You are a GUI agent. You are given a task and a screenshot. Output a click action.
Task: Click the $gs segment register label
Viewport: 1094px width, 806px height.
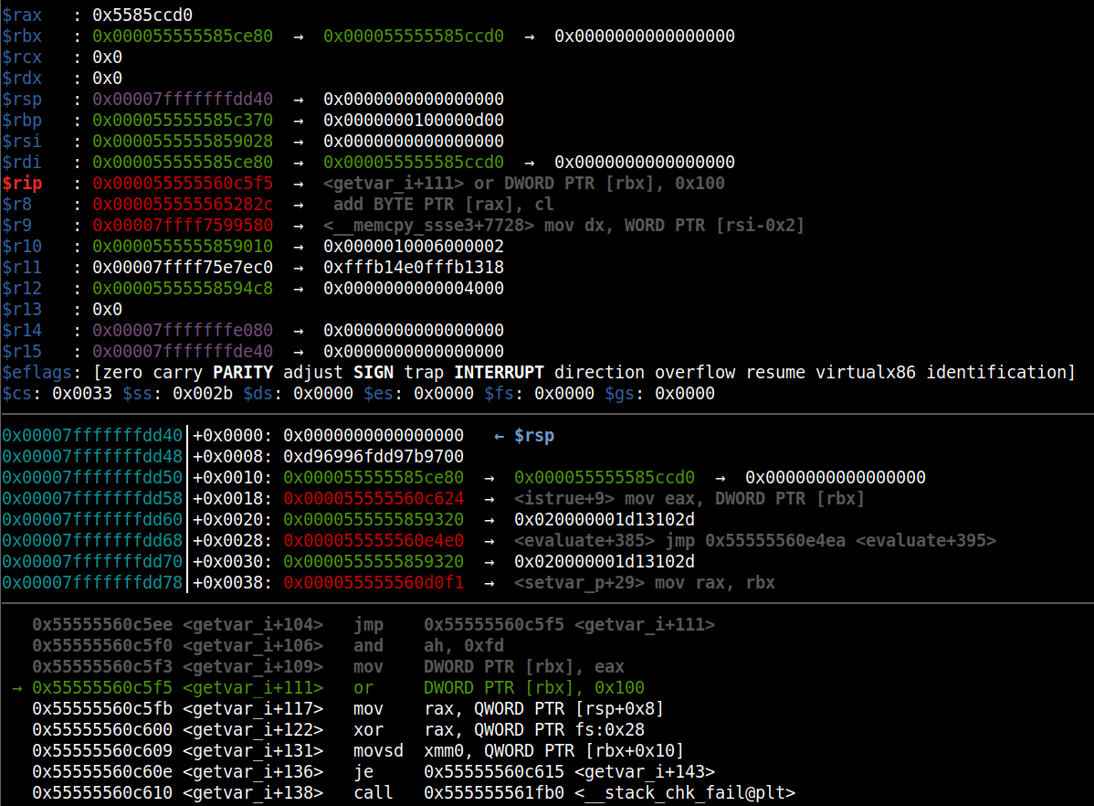click(x=620, y=393)
